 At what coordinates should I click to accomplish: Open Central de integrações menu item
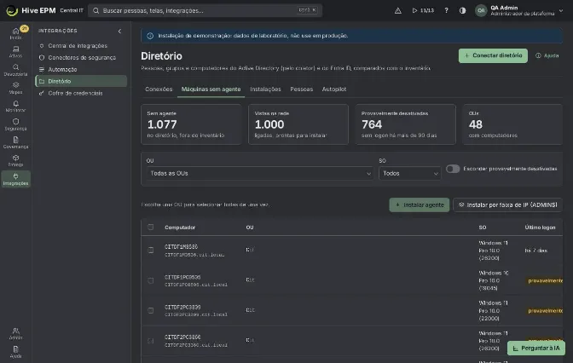coord(81,46)
